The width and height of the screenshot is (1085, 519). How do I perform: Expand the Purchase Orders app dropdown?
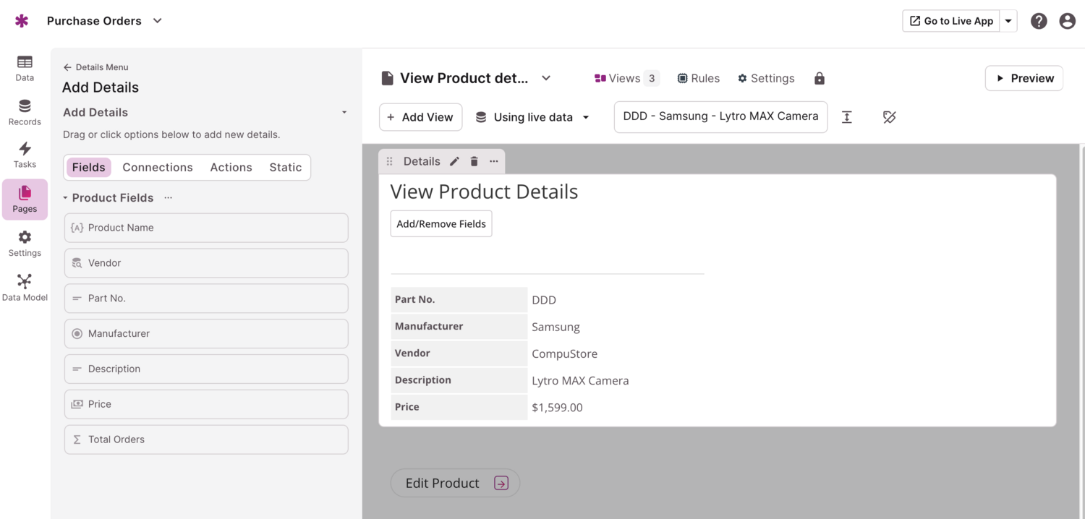pyautogui.click(x=157, y=21)
